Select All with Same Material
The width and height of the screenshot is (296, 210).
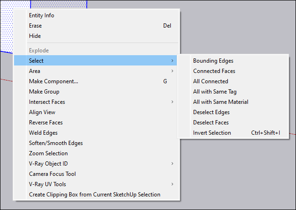click(x=221, y=102)
